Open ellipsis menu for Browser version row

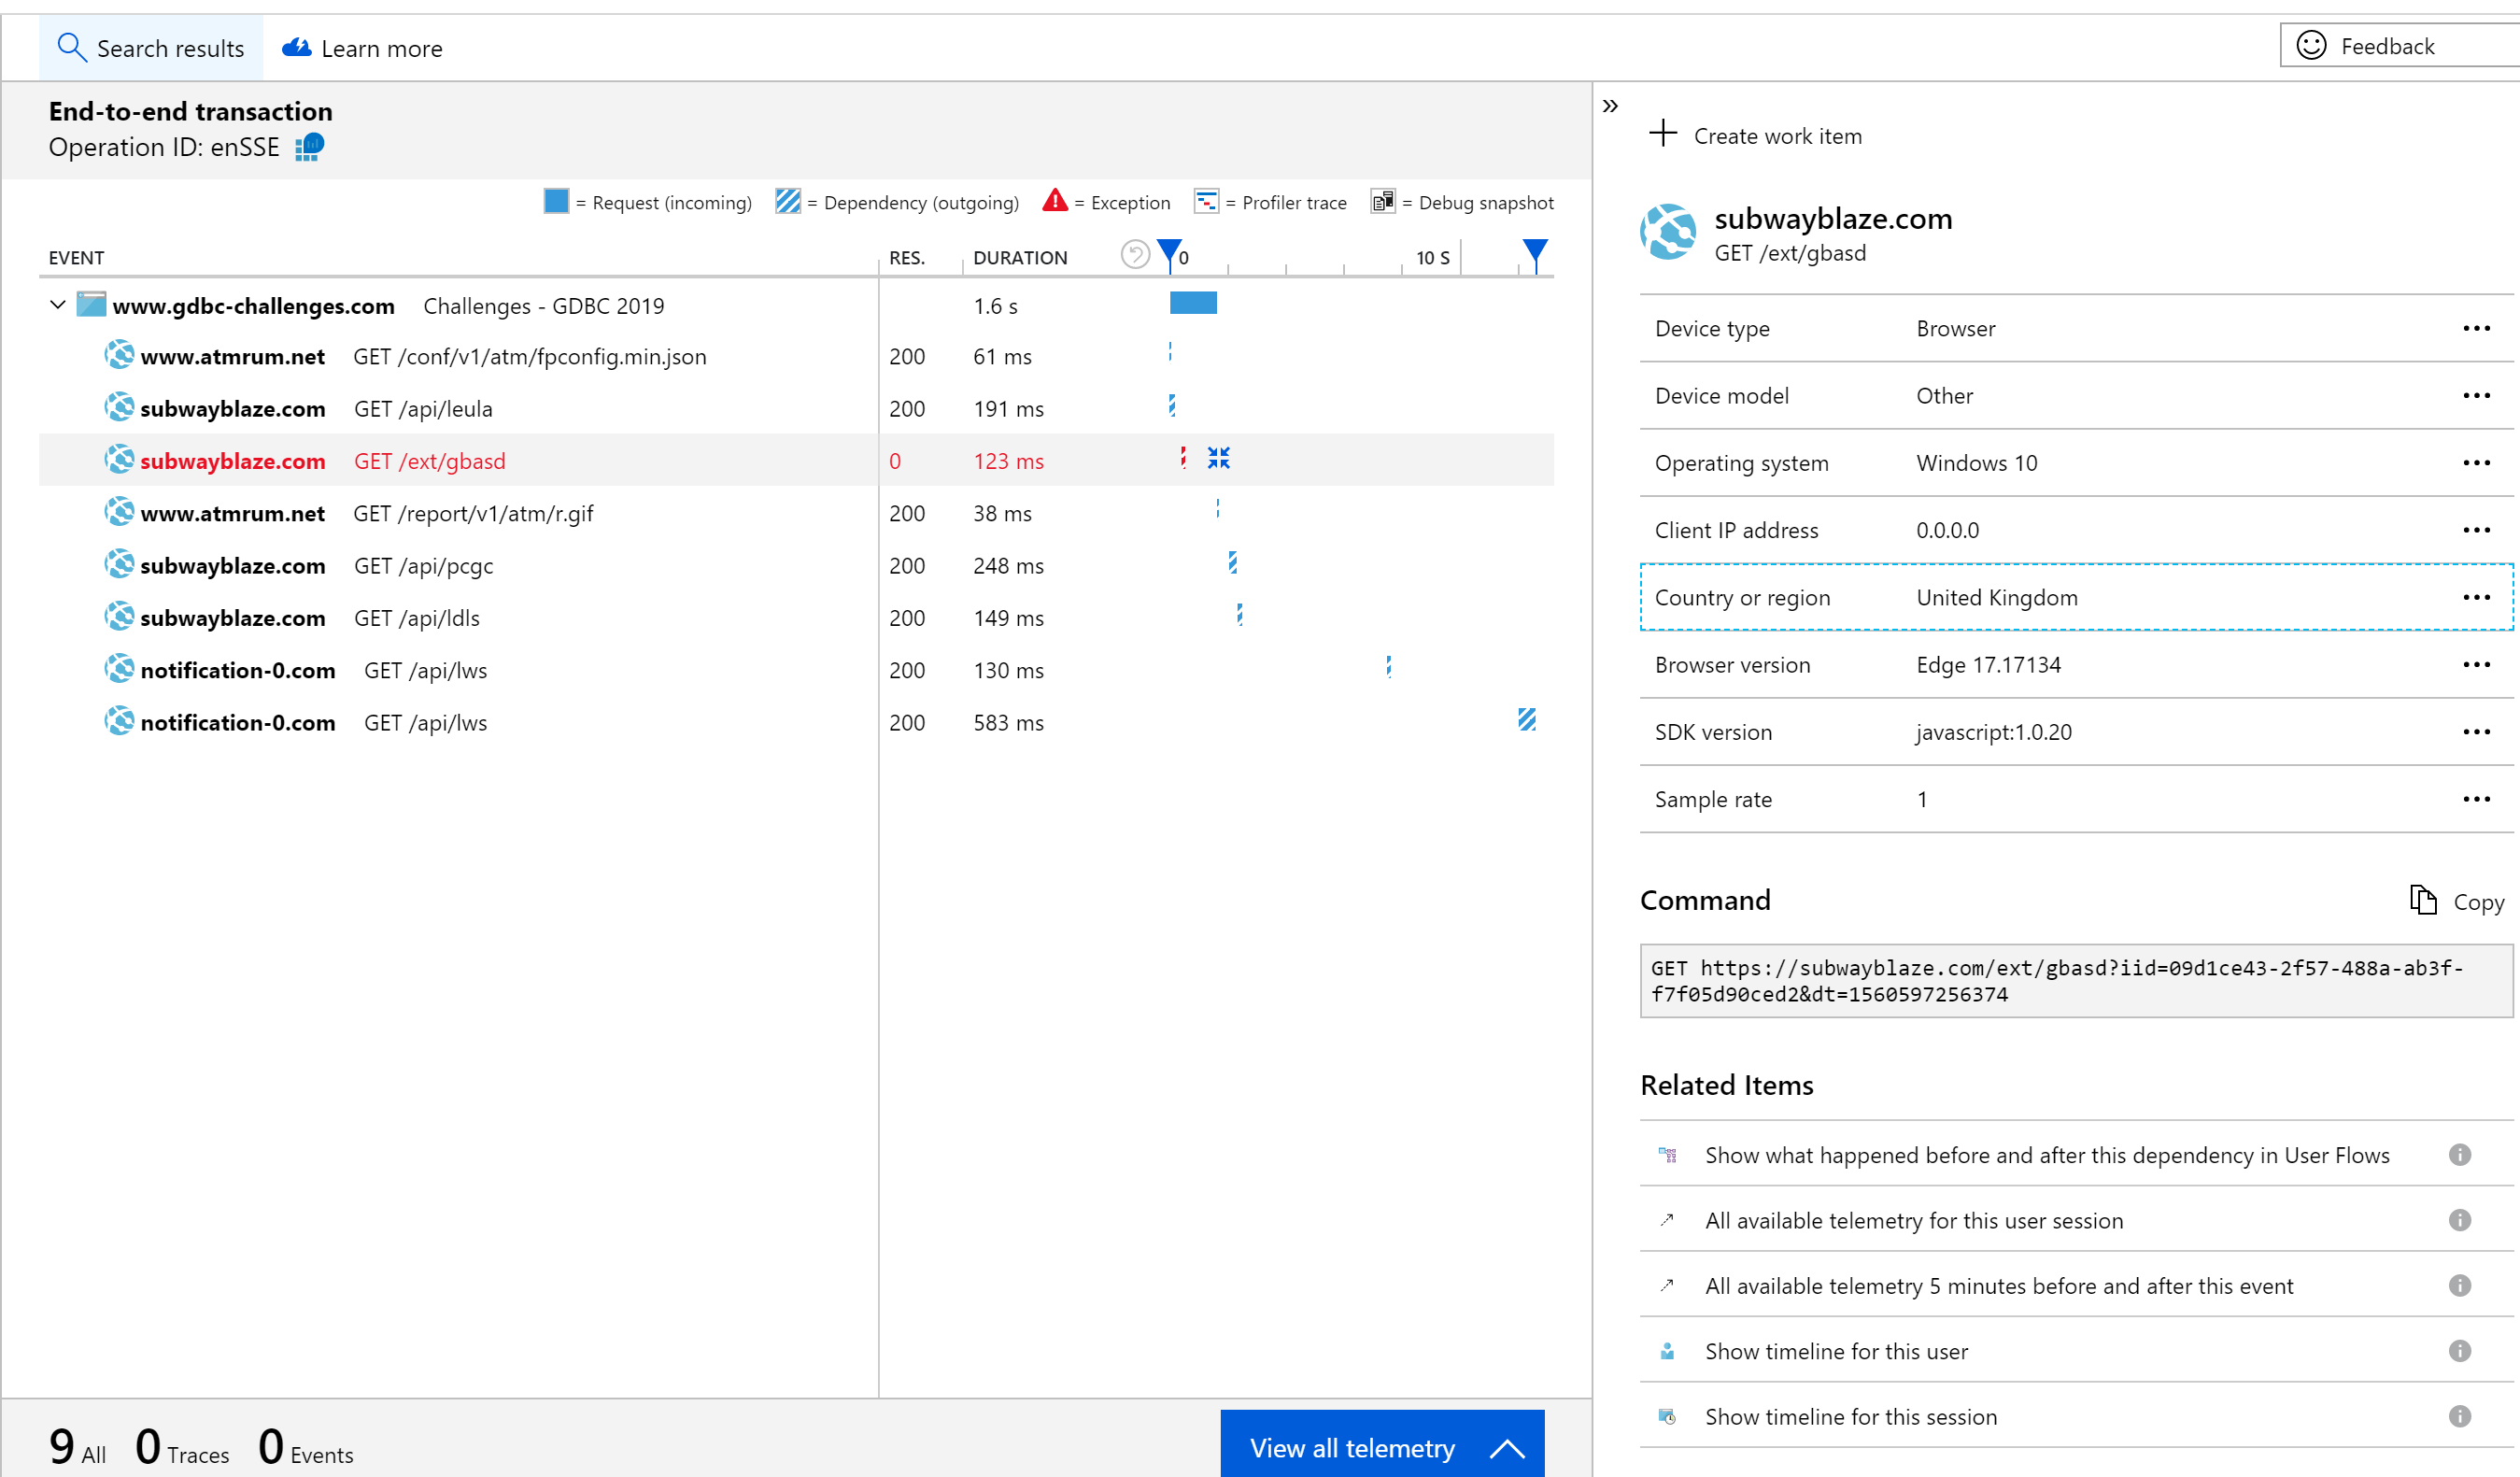click(2476, 665)
